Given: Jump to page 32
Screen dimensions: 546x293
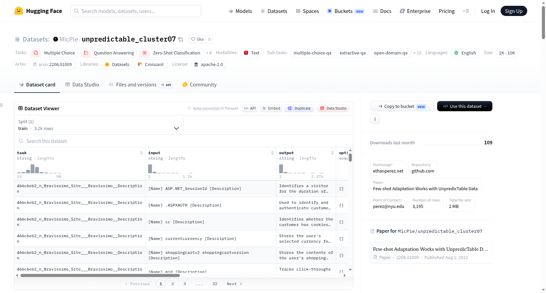Looking at the screenshot, I should pos(215,284).
